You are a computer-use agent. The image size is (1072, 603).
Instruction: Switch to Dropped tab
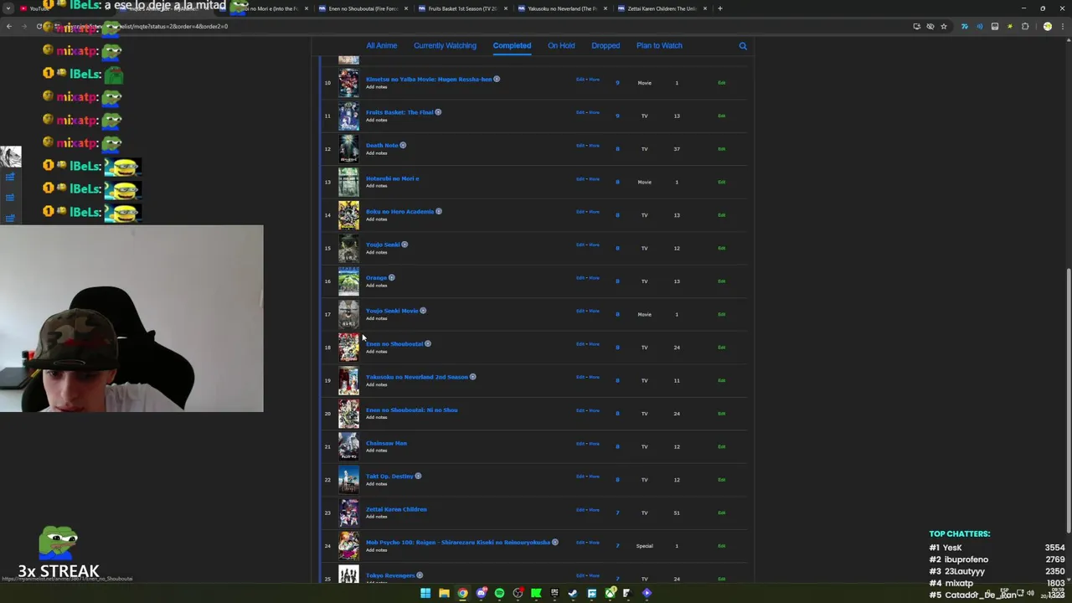tap(606, 45)
